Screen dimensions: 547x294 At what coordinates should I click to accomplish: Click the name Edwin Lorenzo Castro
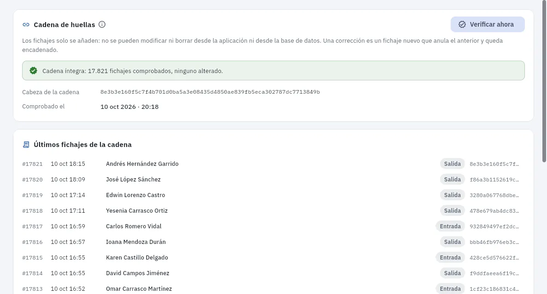tap(135, 195)
